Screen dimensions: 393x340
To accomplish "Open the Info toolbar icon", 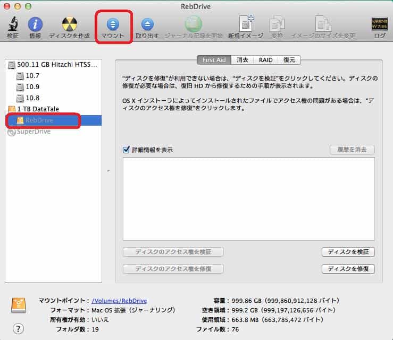I will tap(35, 24).
